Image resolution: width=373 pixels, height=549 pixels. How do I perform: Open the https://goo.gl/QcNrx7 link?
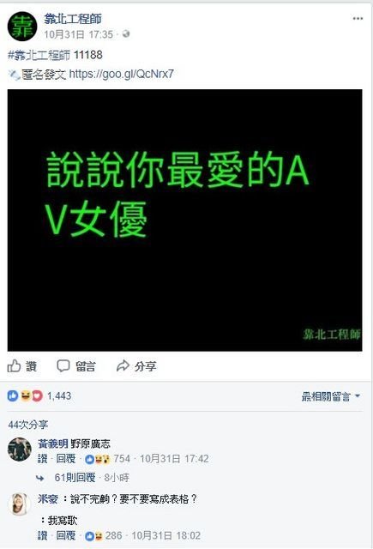click(x=121, y=74)
